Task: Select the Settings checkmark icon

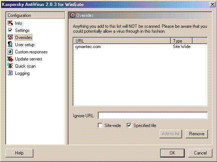Action: 10,30
